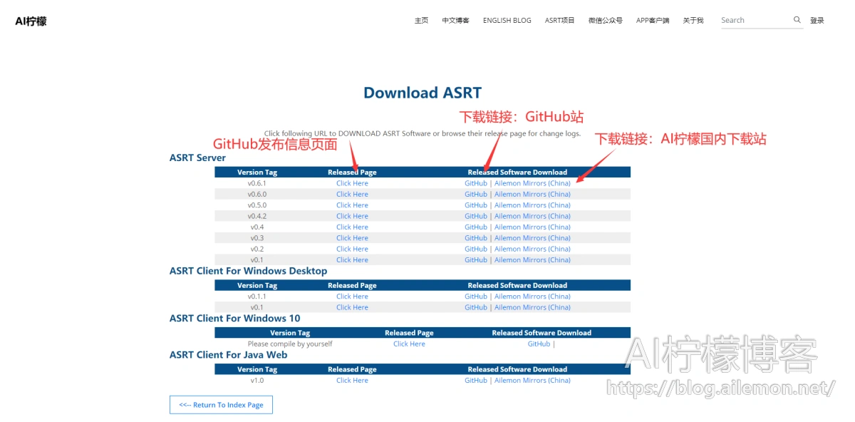Open Click Here for Java Web v1.0
This screenshot has height=422, width=855.
click(x=352, y=381)
